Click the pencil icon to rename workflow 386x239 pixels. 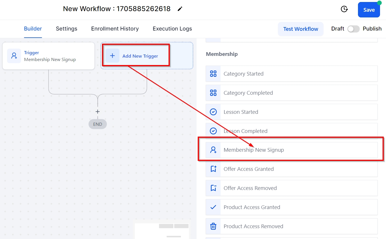[180, 9]
